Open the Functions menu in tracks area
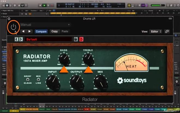180x113 pixels. (34, 11)
